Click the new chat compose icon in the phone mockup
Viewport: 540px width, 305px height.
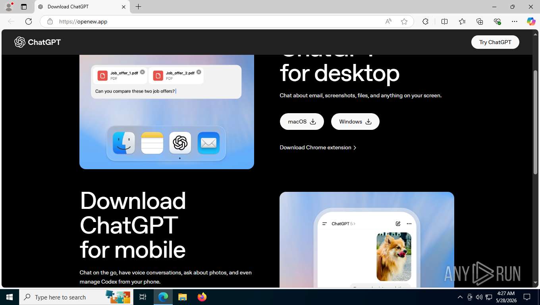tap(398, 224)
